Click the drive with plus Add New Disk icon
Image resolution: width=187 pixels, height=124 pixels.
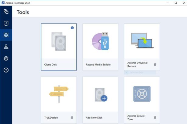tap(101, 95)
